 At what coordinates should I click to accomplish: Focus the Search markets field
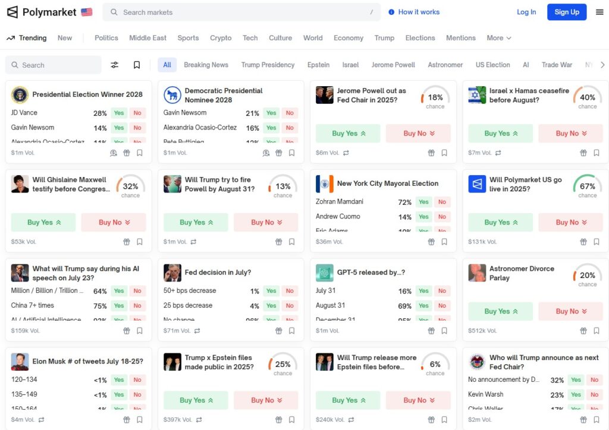[241, 12]
